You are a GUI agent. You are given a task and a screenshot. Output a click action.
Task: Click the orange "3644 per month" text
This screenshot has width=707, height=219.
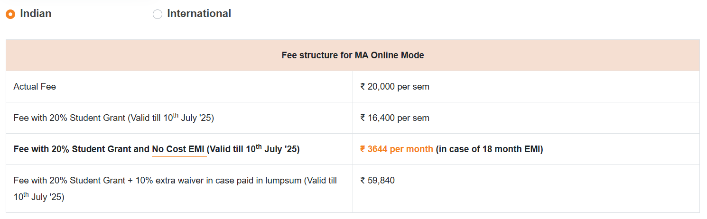pyautogui.click(x=400, y=149)
